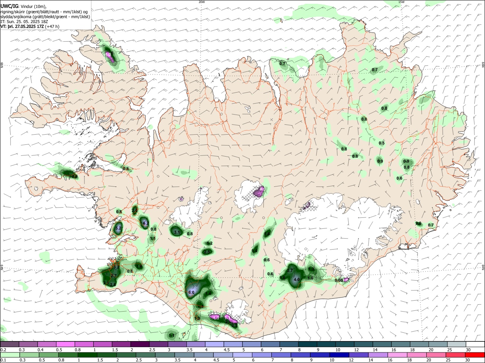Click the lavender 4.5 swatch in top legend row
The image size is (485, 363).
click(233, 344)
